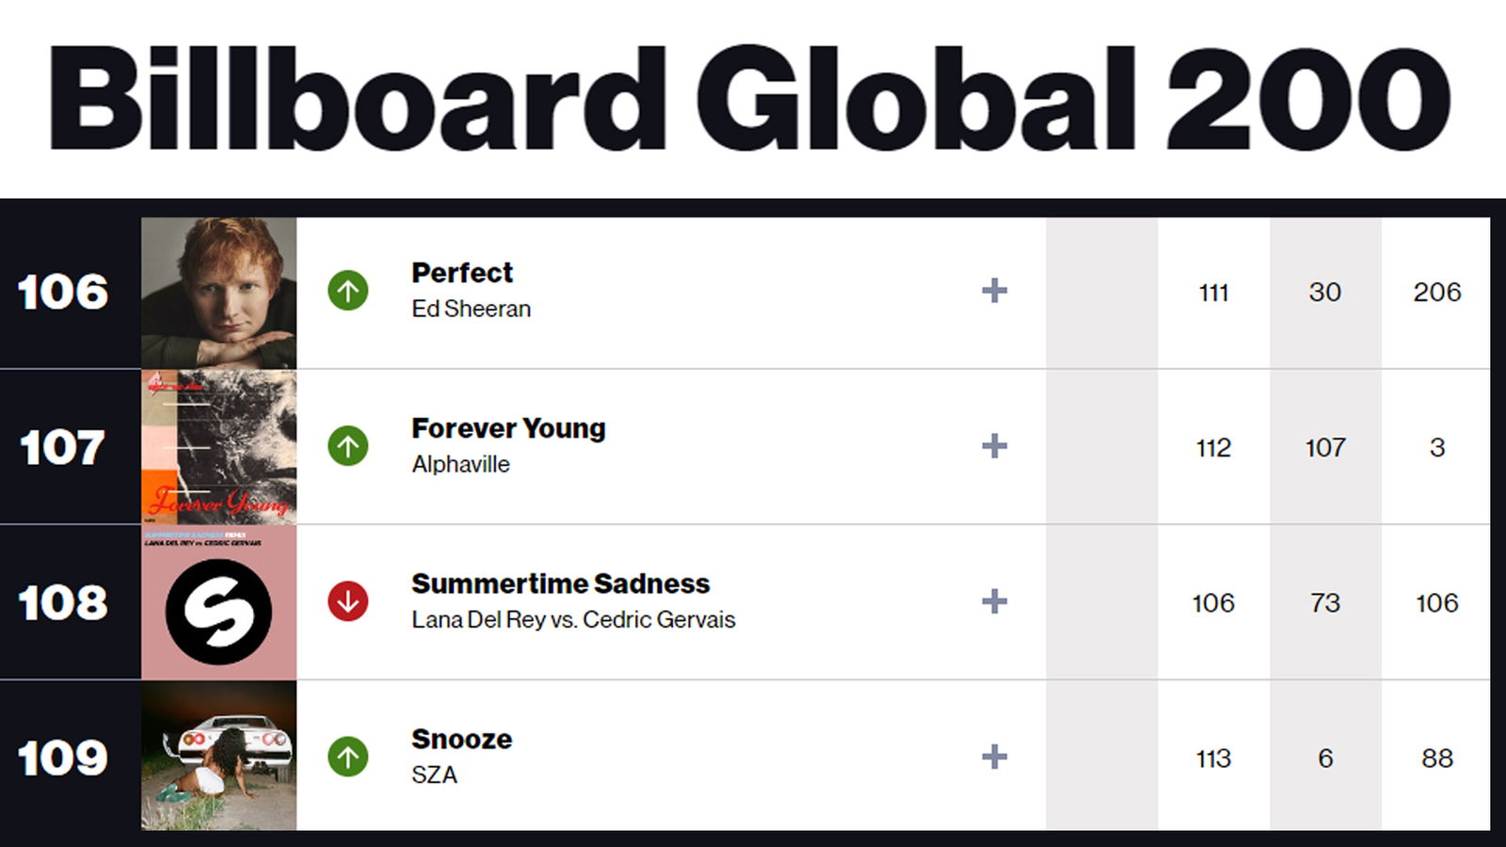Open Lana Del Rey vs. Cedric Gervais
This screenshot has width=1506, height=847.
(x=573, y=619)
